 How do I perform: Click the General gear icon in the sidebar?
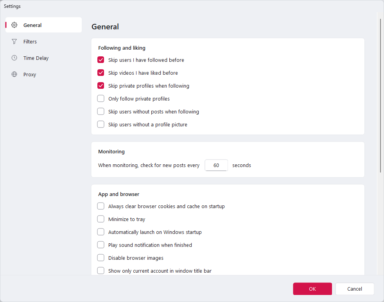tap(14, 25)
